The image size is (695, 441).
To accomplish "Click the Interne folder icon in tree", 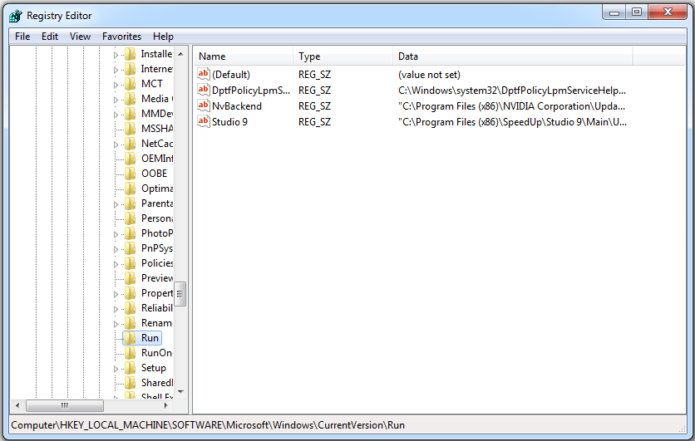I will (131, 69).
